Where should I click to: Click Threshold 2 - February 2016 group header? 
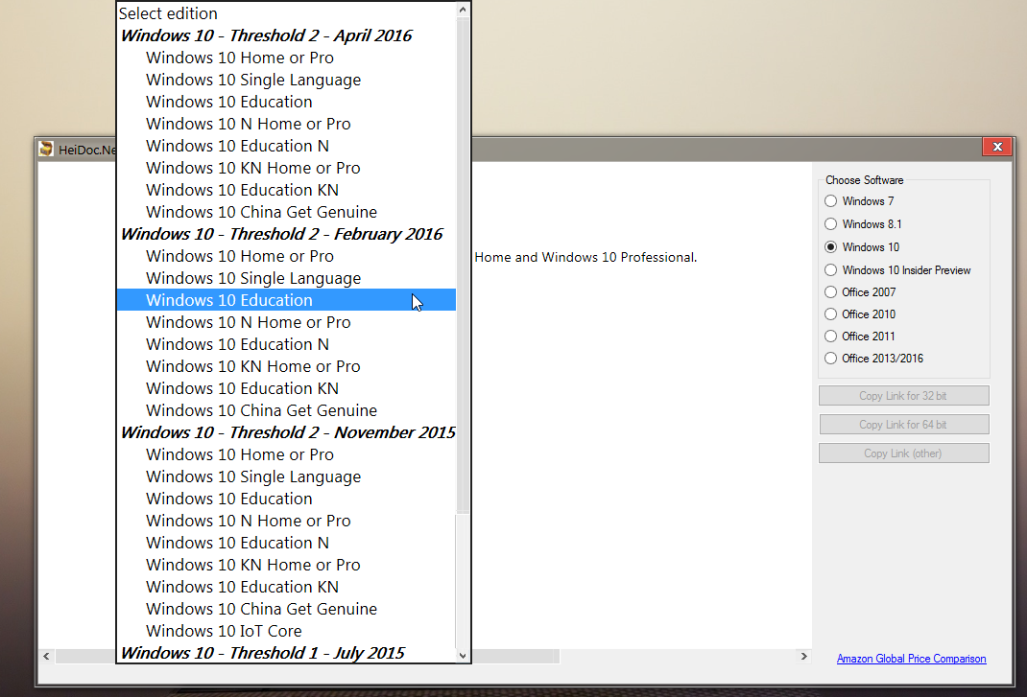pyautogui.click(x=286, y=234)
